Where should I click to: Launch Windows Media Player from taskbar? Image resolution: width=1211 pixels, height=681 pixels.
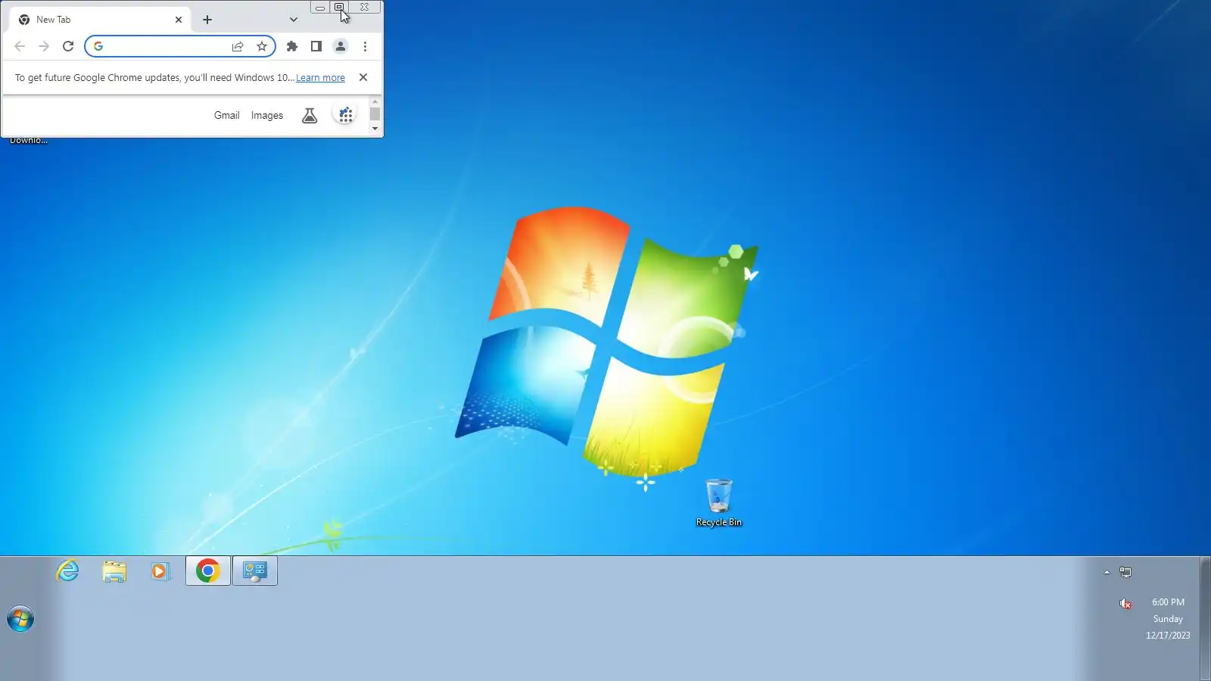160,571
